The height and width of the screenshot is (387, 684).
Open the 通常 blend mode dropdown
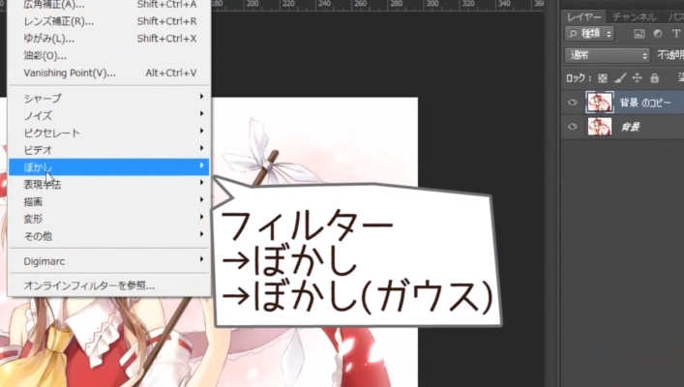click(608, 55)
